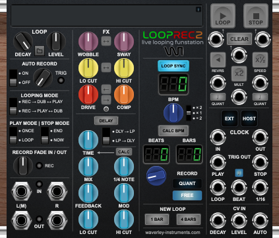Screen dimensions: 279x238
Task: Click the left arrow between DRIVE and COMP
Action: click(106, 89)
